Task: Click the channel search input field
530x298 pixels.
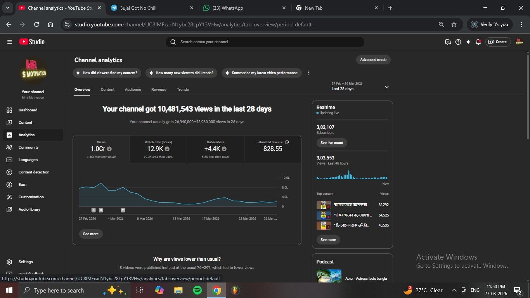Action: tap(268, 42)
